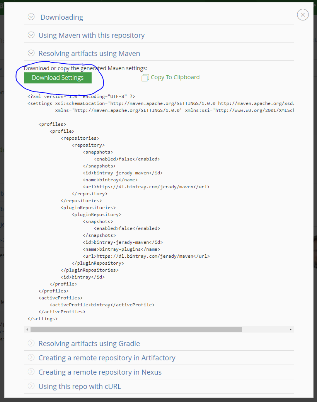Viewport: 317px width, 402px height.
Task: Open the Using Maven with this repository heading
Action: click(x=92, y=35)
